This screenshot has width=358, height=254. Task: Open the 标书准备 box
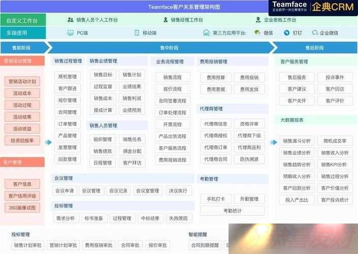94,218
